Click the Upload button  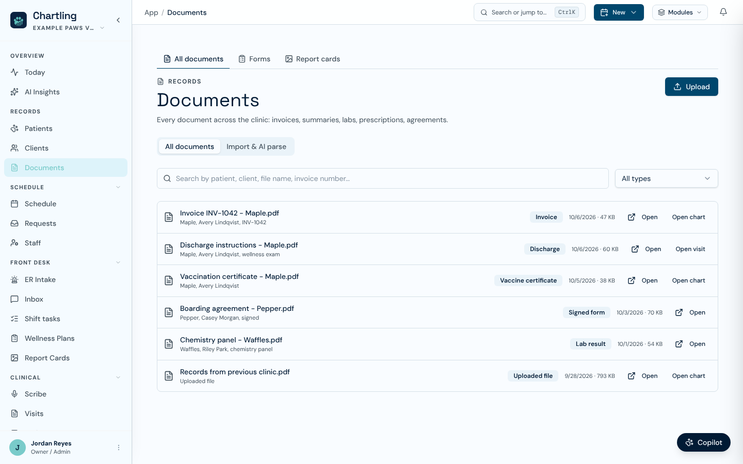point(691,87)
